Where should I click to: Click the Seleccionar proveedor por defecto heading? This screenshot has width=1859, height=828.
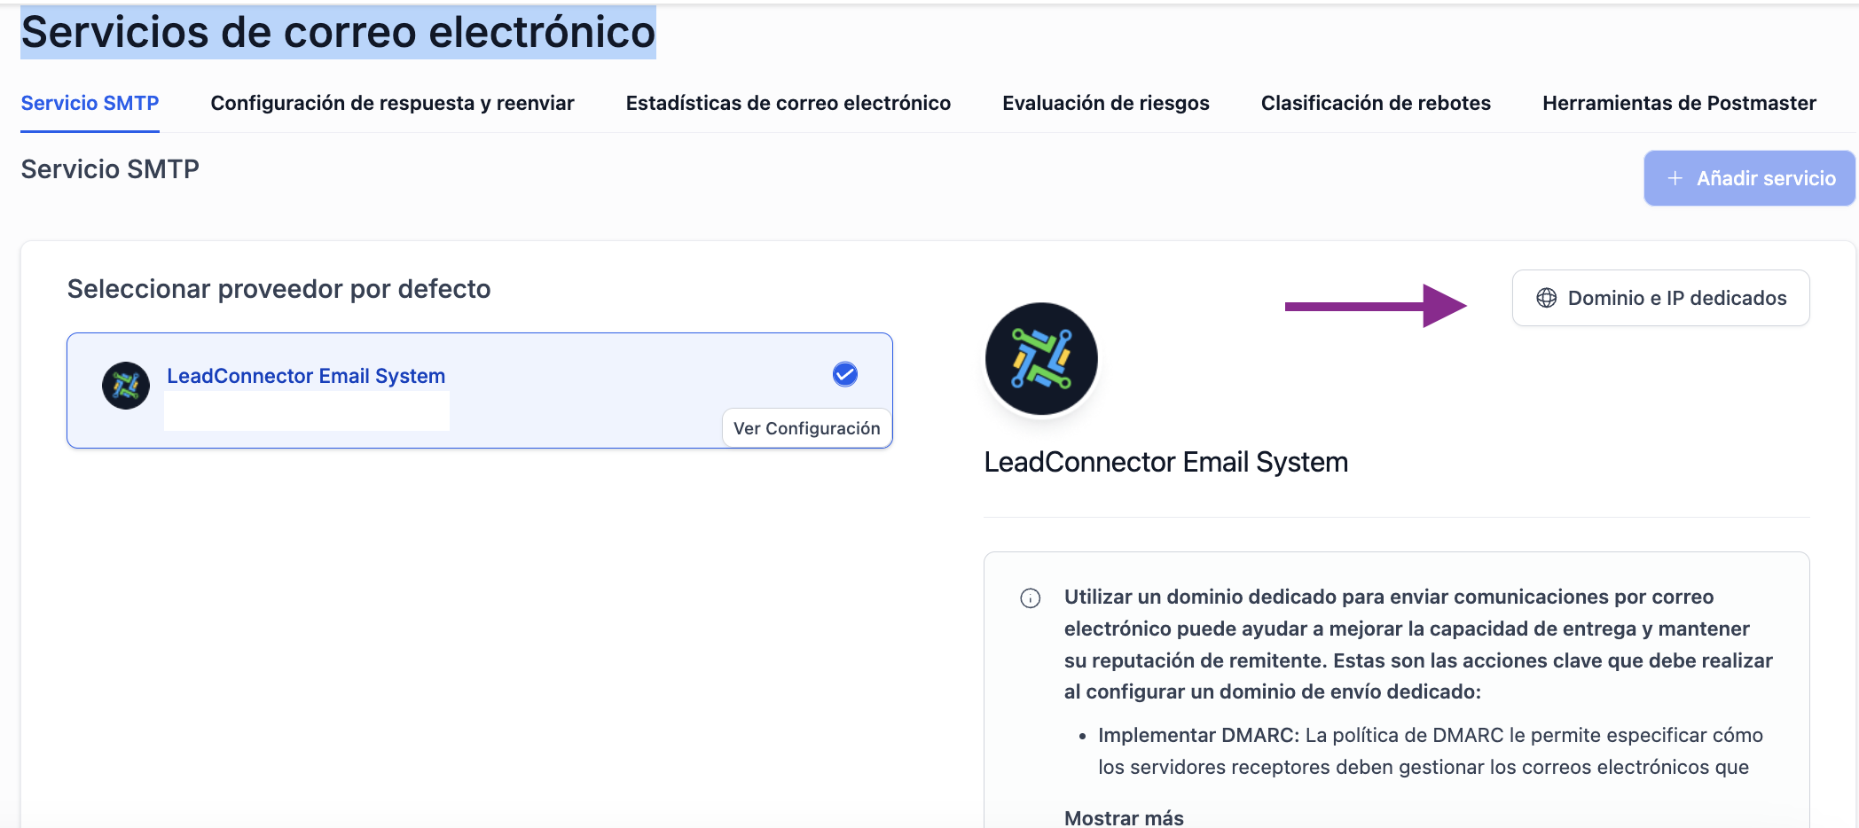(x=279, y=289)
